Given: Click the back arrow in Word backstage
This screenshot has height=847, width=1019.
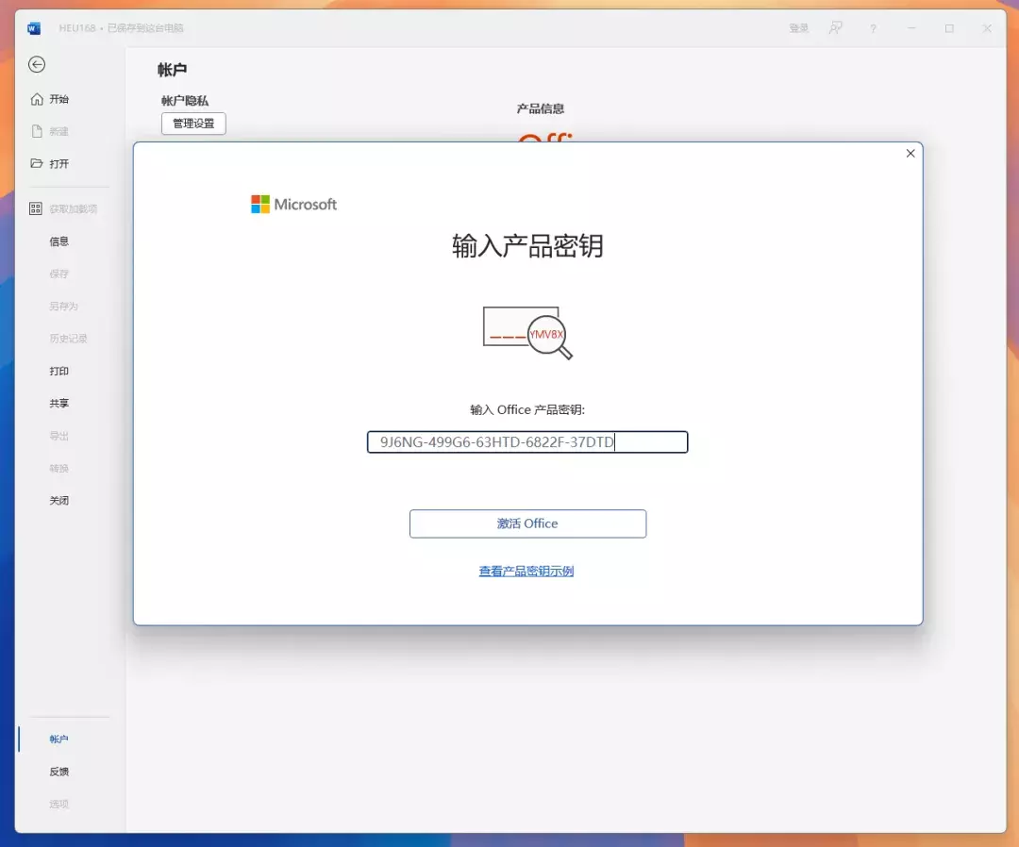Looking at the screenshot, I should point(37,64).
